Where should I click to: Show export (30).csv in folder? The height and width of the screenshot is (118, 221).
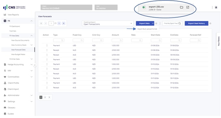tap(181, 7)
